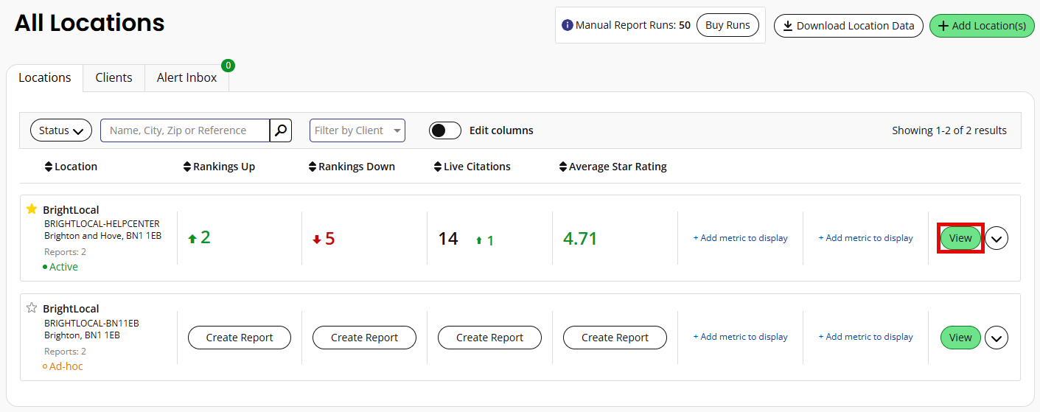Click Download Location Data button
Screen dimensions: 1040x412
(x=848, y=26)
